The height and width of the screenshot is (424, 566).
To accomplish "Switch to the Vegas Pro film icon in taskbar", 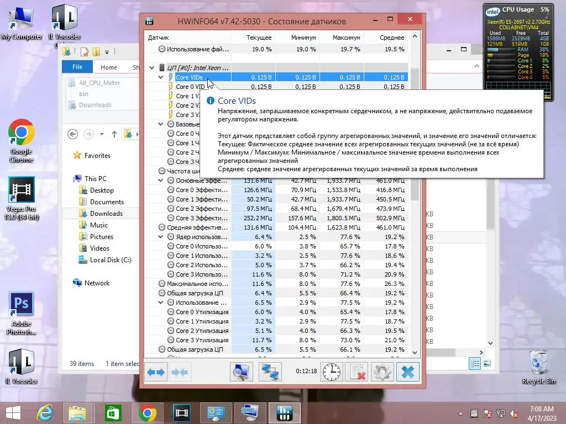I will coord(181,413).
